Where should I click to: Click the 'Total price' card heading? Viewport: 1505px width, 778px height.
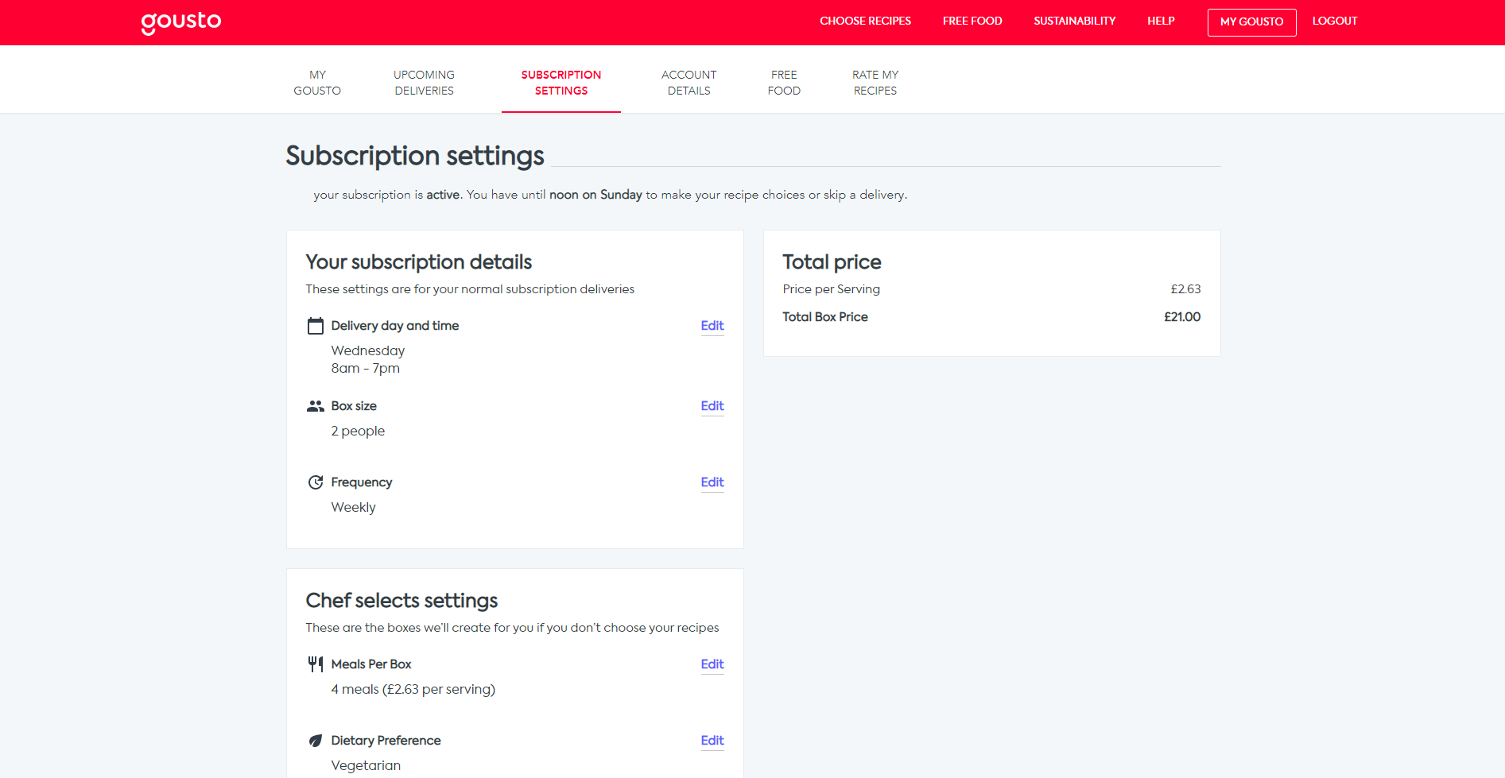click(832, 262)
